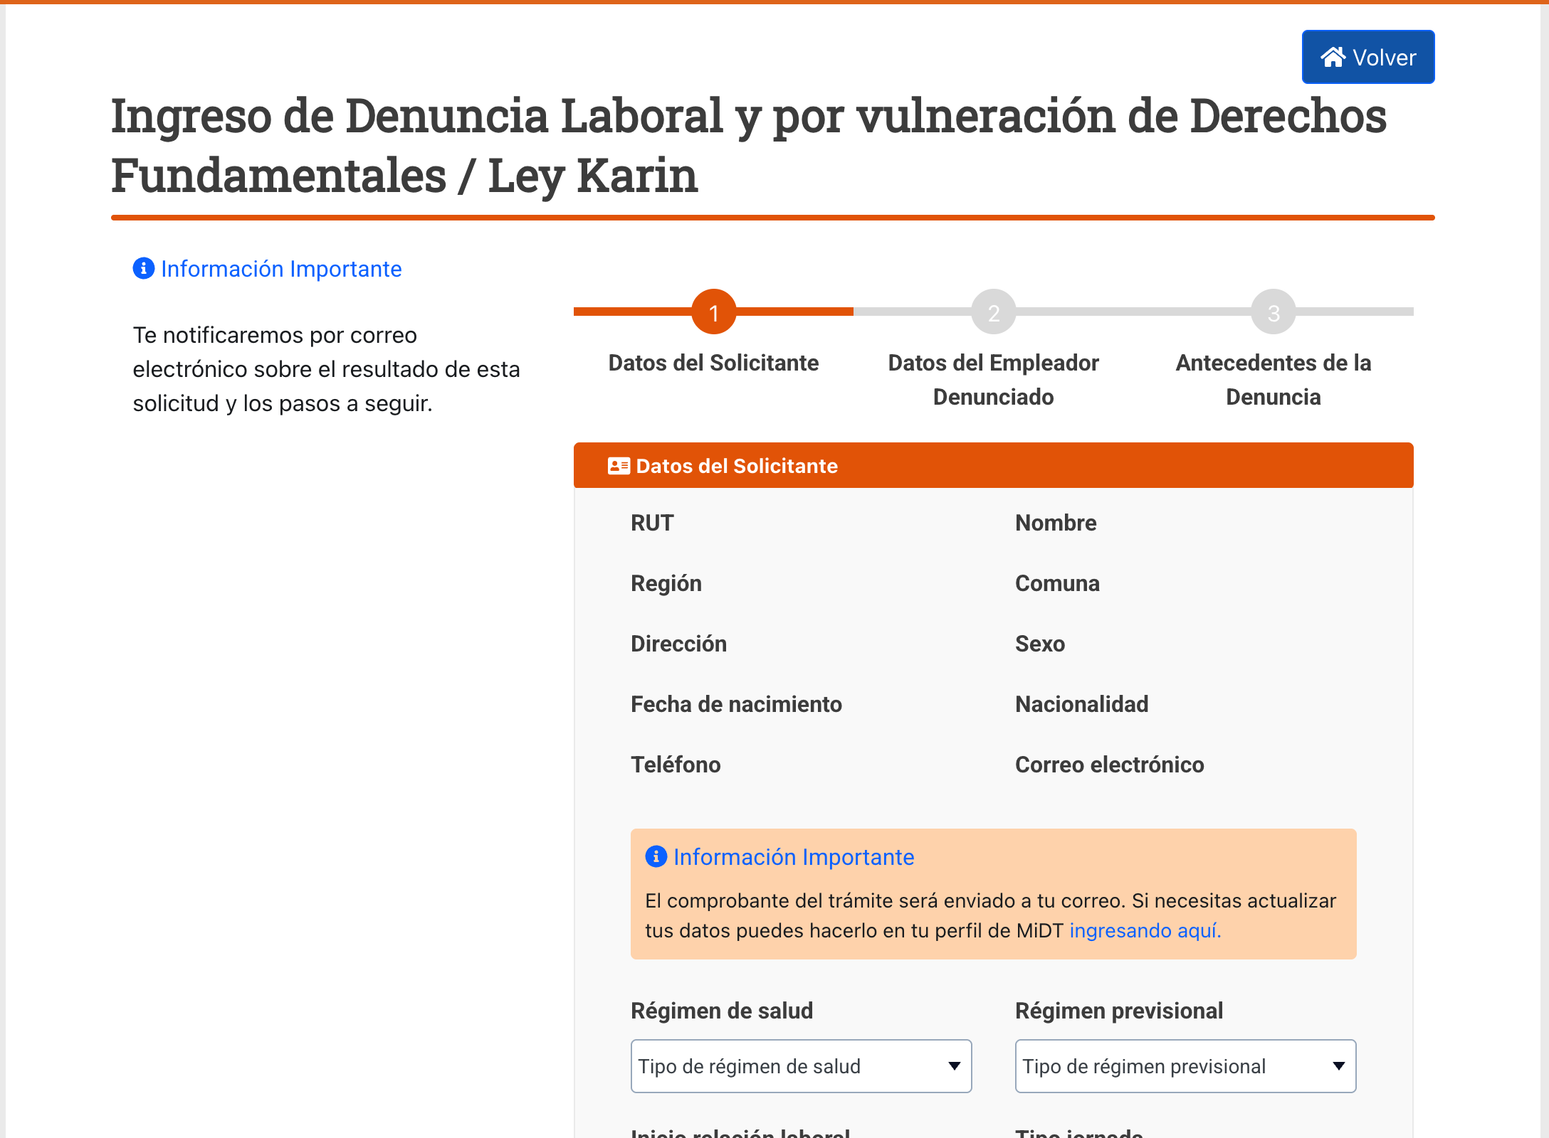Click the arrow of the régimen previsional select
This screenshot has width=1549, height=1138.
(1339, 1066)
